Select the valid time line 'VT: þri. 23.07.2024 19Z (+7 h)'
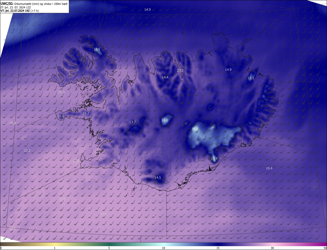The width and height of the screenshot is (327, 250). pos(20,11)
